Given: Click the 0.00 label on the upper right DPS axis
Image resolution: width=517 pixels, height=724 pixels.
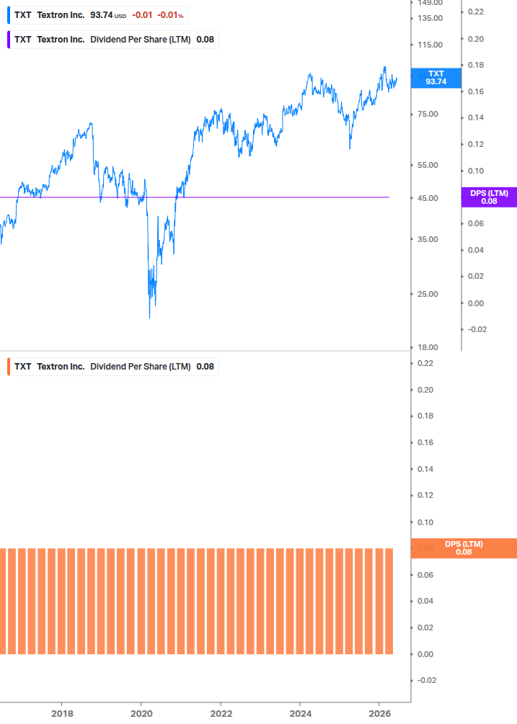Looking at the screenshot, I should tap(476, 303).
